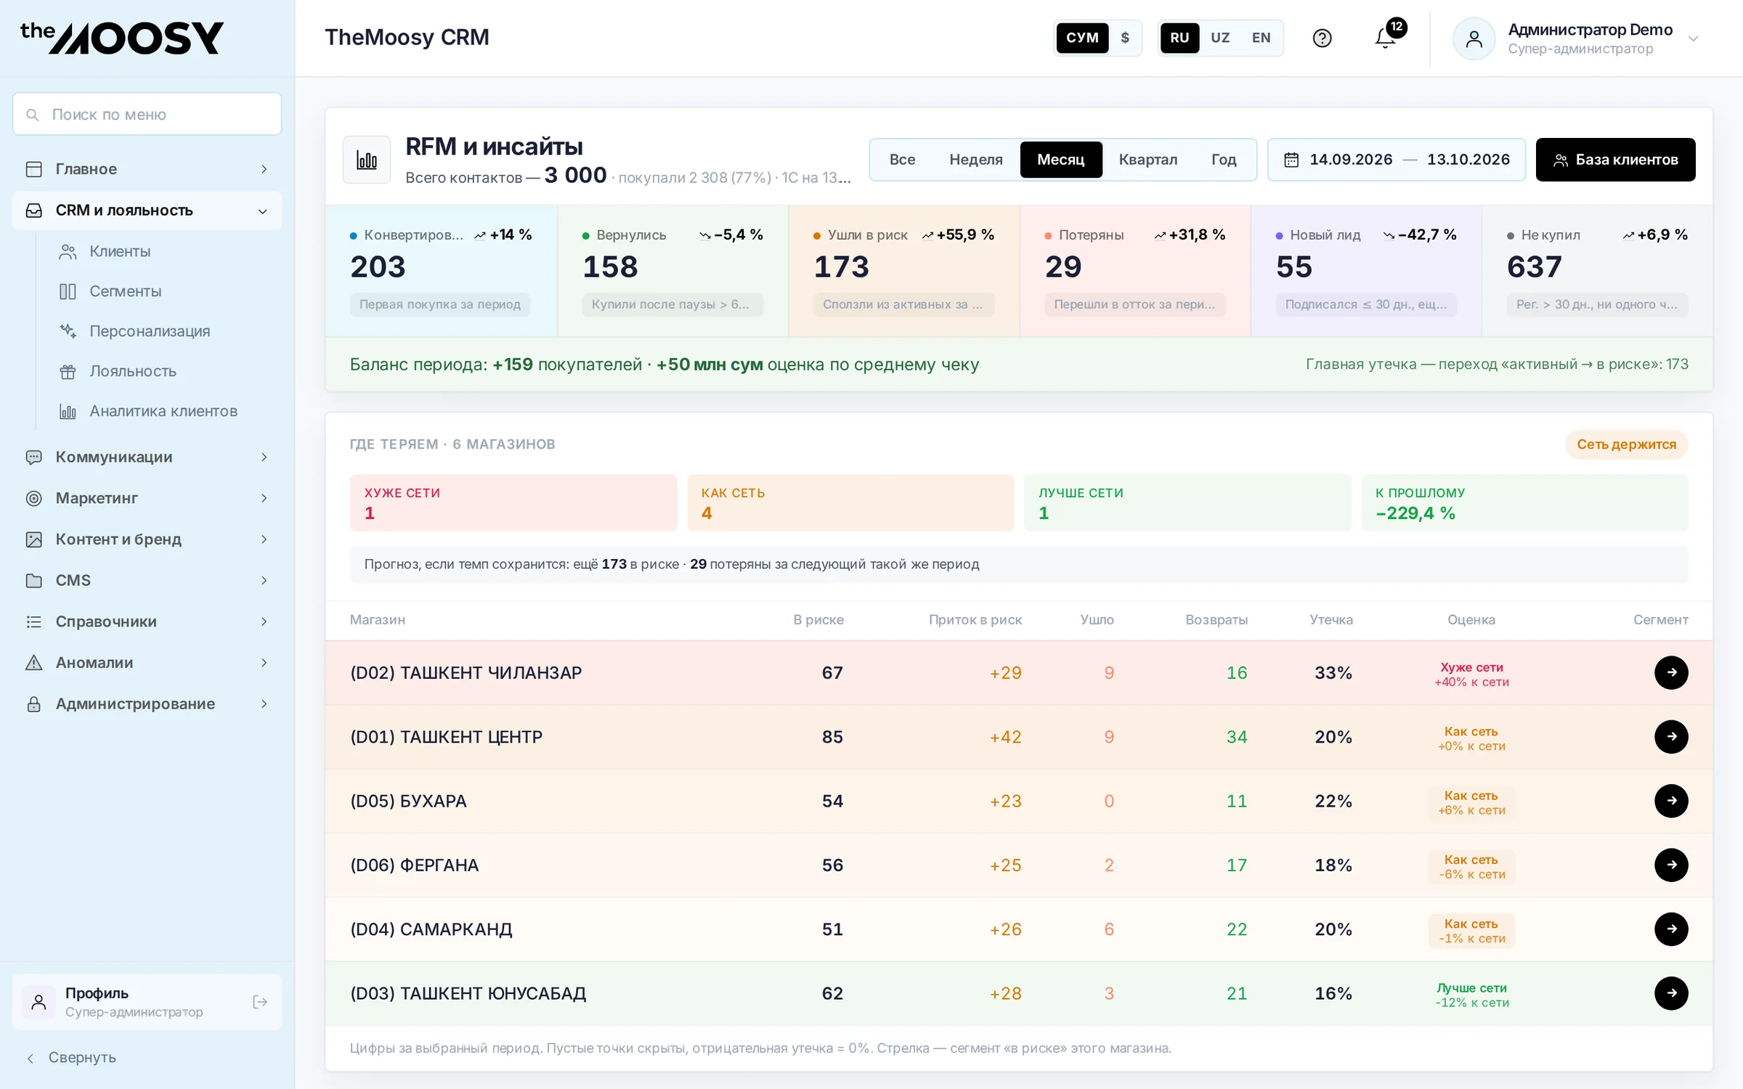
Task: Click the calendar icon in date range
Action: [x=1291, y=160]
